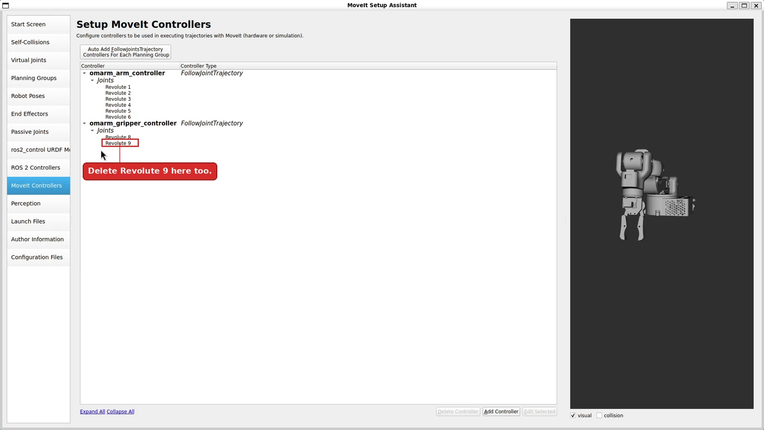This screenshot has width=764, height=430.
Task: Open the Perception page
Action: pyautogui.click(x=39, y=204)
